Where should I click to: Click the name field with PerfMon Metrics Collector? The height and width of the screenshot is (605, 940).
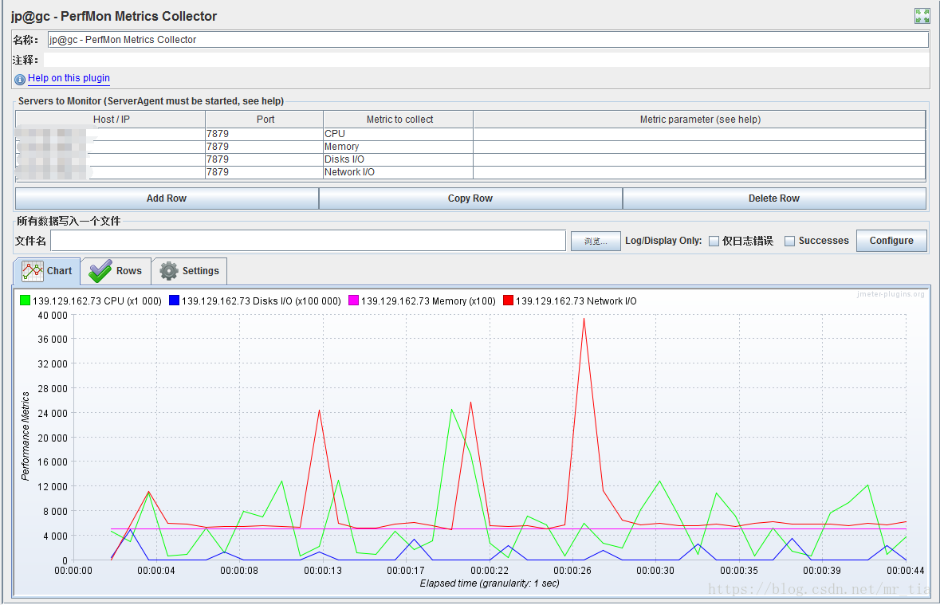(488, 40)
